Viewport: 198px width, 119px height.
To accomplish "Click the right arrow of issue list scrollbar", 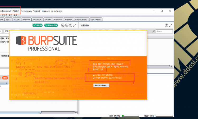I will pos(172,66).
